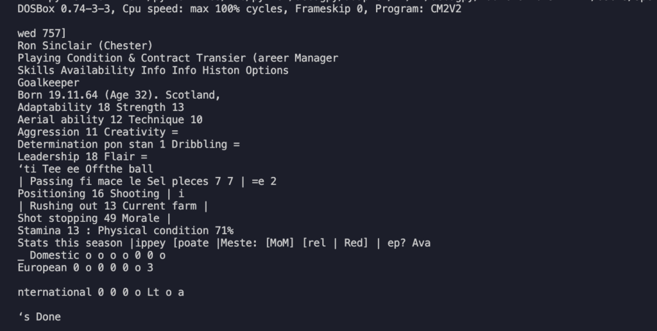Select the Leadership 18 attribute
The height and width of the screenshot is (331, 657).
click(57, 157)
